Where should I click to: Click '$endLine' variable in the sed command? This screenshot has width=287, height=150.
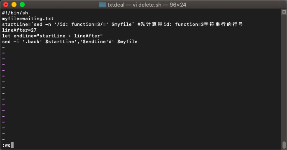[94, 42]
